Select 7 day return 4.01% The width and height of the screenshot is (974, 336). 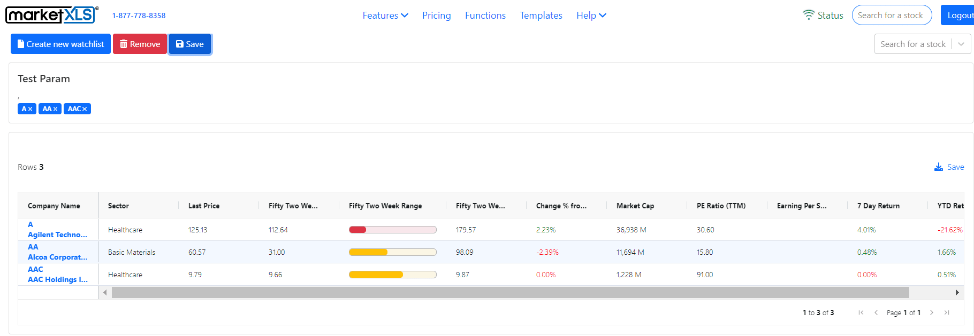[x=866, y=230]
